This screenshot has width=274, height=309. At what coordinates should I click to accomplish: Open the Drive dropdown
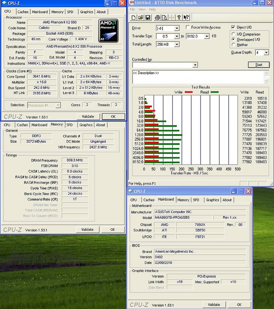(176, 28)
